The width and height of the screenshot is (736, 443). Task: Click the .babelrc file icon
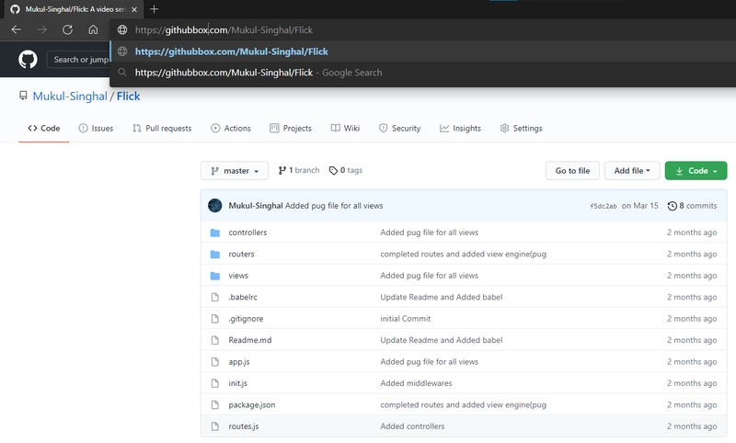coord(215,297)
